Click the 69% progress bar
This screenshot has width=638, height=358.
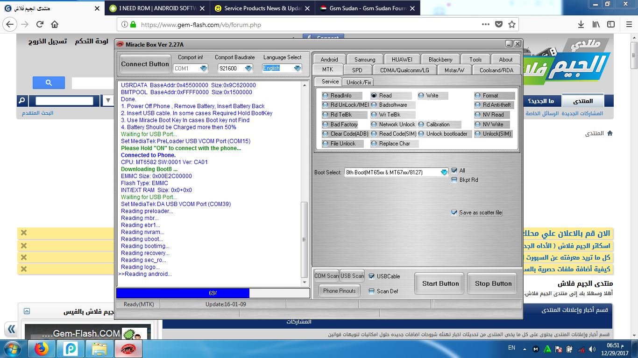click(213, 293)
